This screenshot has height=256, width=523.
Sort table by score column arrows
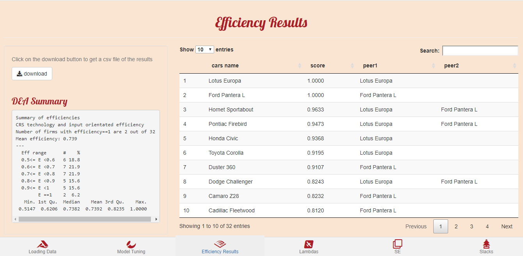(352, 66)
